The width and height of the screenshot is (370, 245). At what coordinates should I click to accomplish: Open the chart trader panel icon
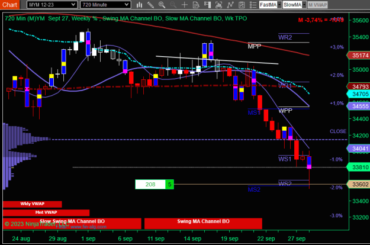(x=207, y=5)
